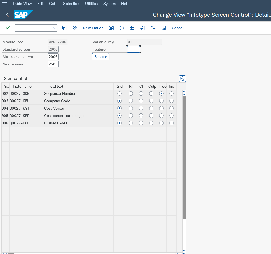The width and height of the screenshot is (271, 254).
Task: Click the SAP logo
Action: [23, 15]
